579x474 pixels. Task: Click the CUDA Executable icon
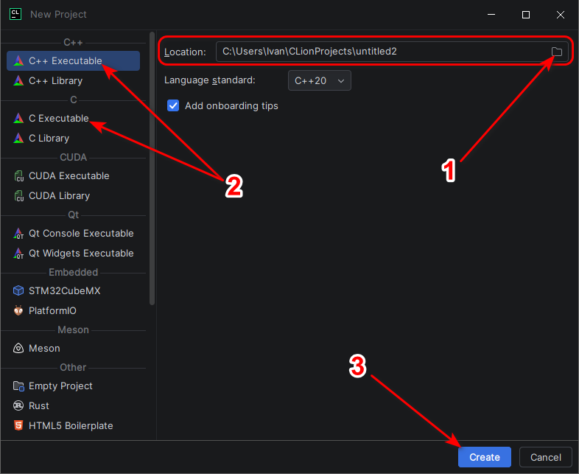(18, 176)
